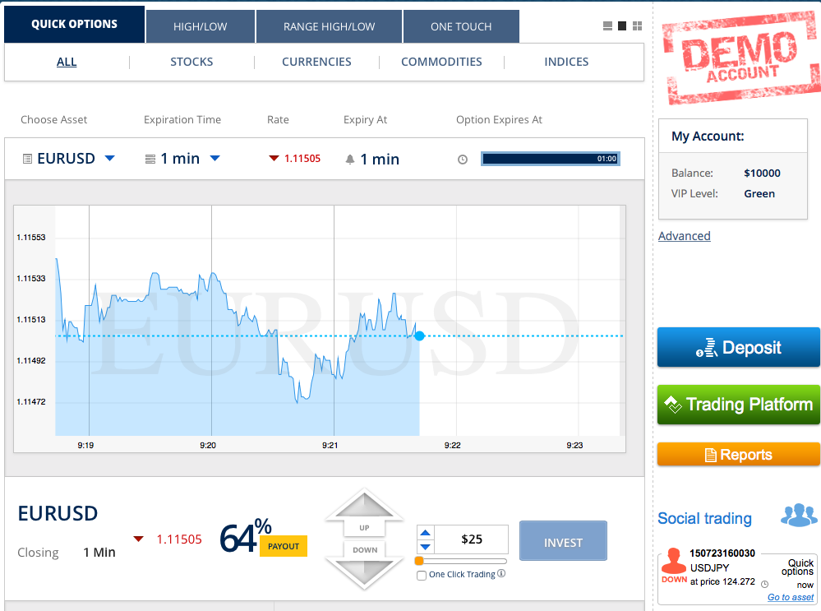821x611 pixels.
Task: Click the red arrow beside bottom 1.11505 rate
Action: pyautogui.click(x=138, y=539)
